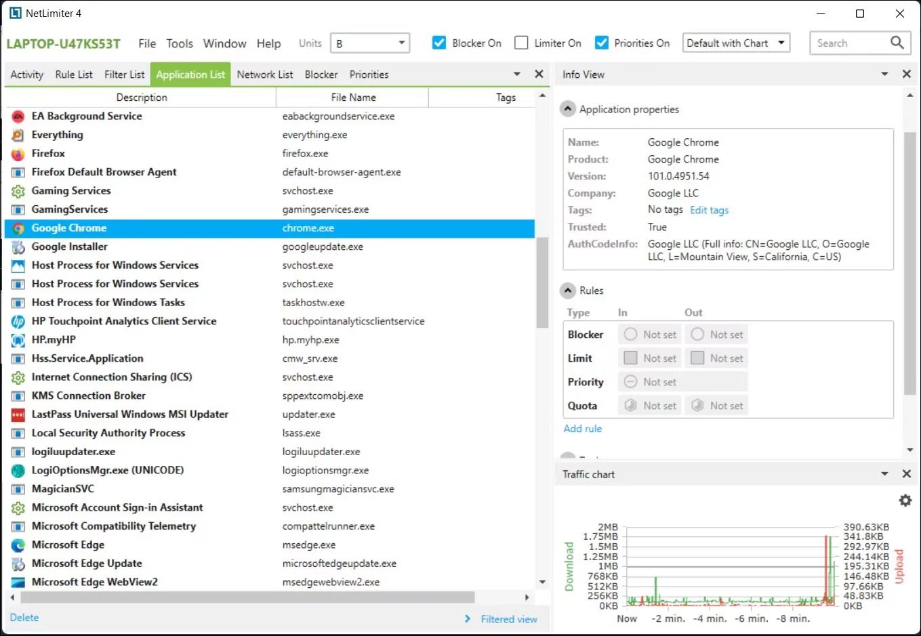
Task: Switch to the Activity tab
Action: (27, 75)
